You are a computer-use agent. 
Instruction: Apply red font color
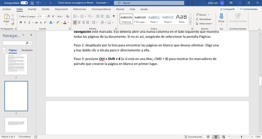pyautogui.click(x=65, y=23)
